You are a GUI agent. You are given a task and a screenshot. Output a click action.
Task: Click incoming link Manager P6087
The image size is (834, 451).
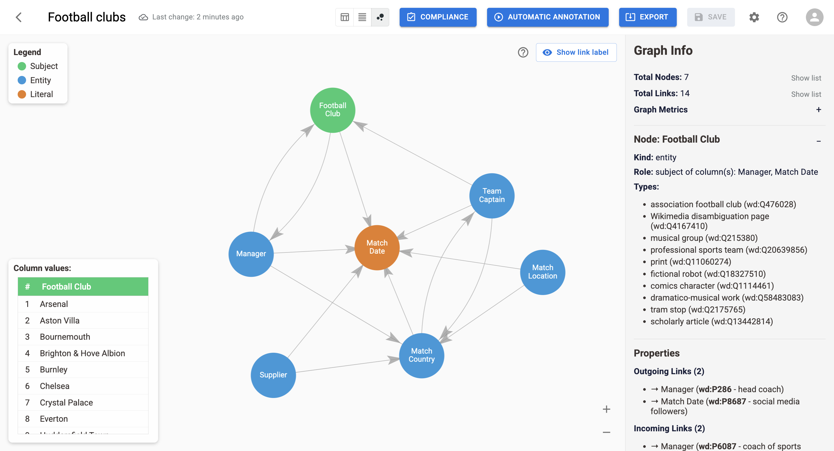725,446
